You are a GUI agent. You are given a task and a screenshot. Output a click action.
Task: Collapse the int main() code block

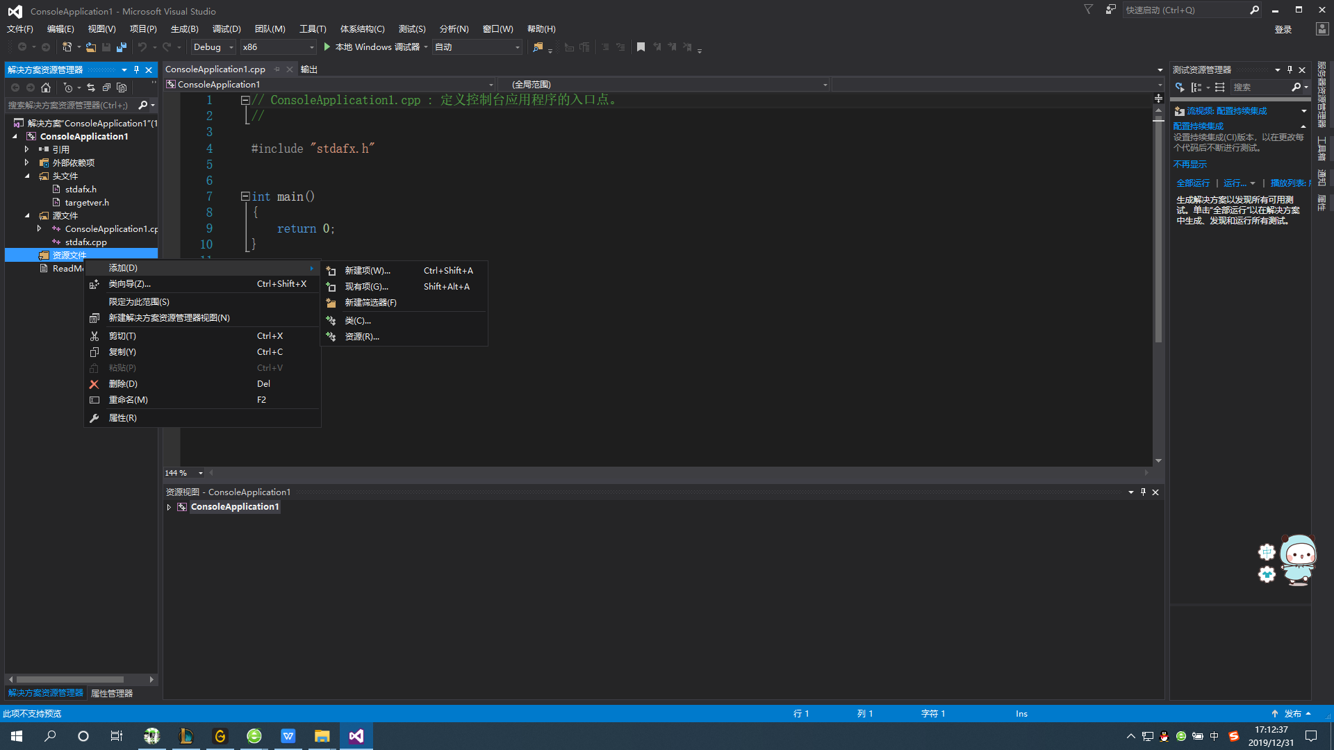click(245, 197)
